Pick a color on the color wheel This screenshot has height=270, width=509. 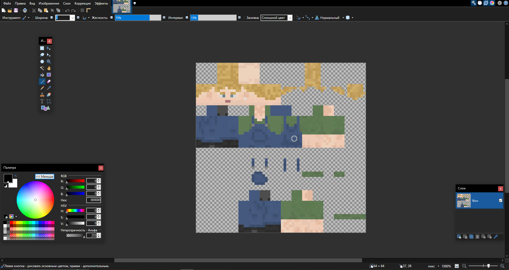(35, 200)
